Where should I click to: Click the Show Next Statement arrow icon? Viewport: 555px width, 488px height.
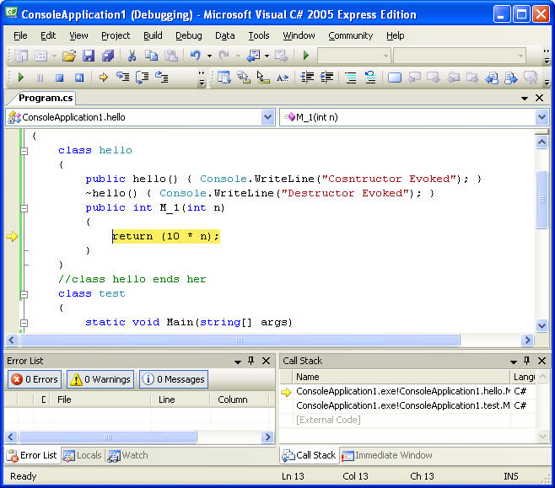point(104,78)
